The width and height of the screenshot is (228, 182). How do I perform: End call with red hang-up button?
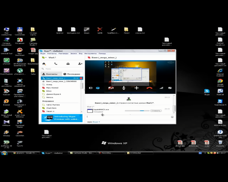149,88
